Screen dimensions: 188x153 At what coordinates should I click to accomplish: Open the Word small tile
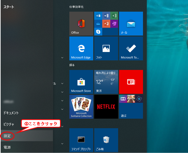coord(106,16)
